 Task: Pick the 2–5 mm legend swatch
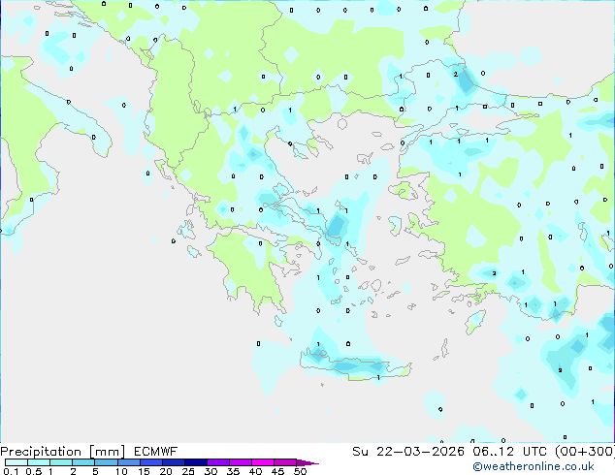pos(83,462)
